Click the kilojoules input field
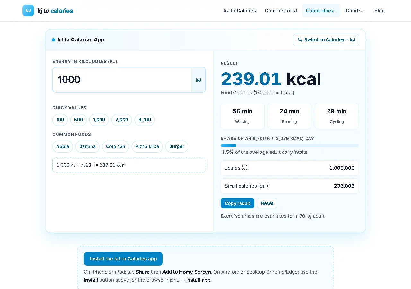Image resolution: width=411 pixels, height=289 pixels. point(122,80)
